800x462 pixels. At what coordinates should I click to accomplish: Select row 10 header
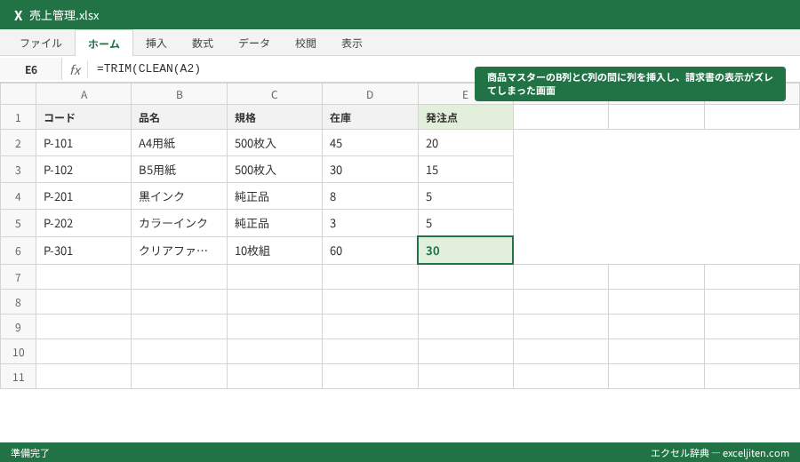click(19, 353)
